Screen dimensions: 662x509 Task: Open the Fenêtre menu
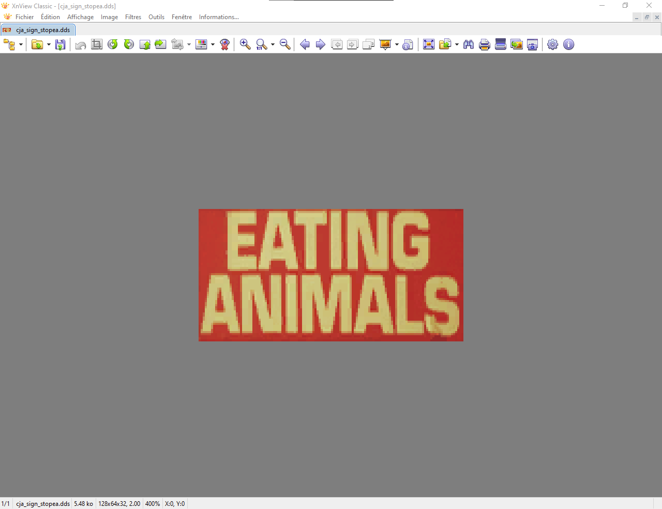click(x=182, y=17)
